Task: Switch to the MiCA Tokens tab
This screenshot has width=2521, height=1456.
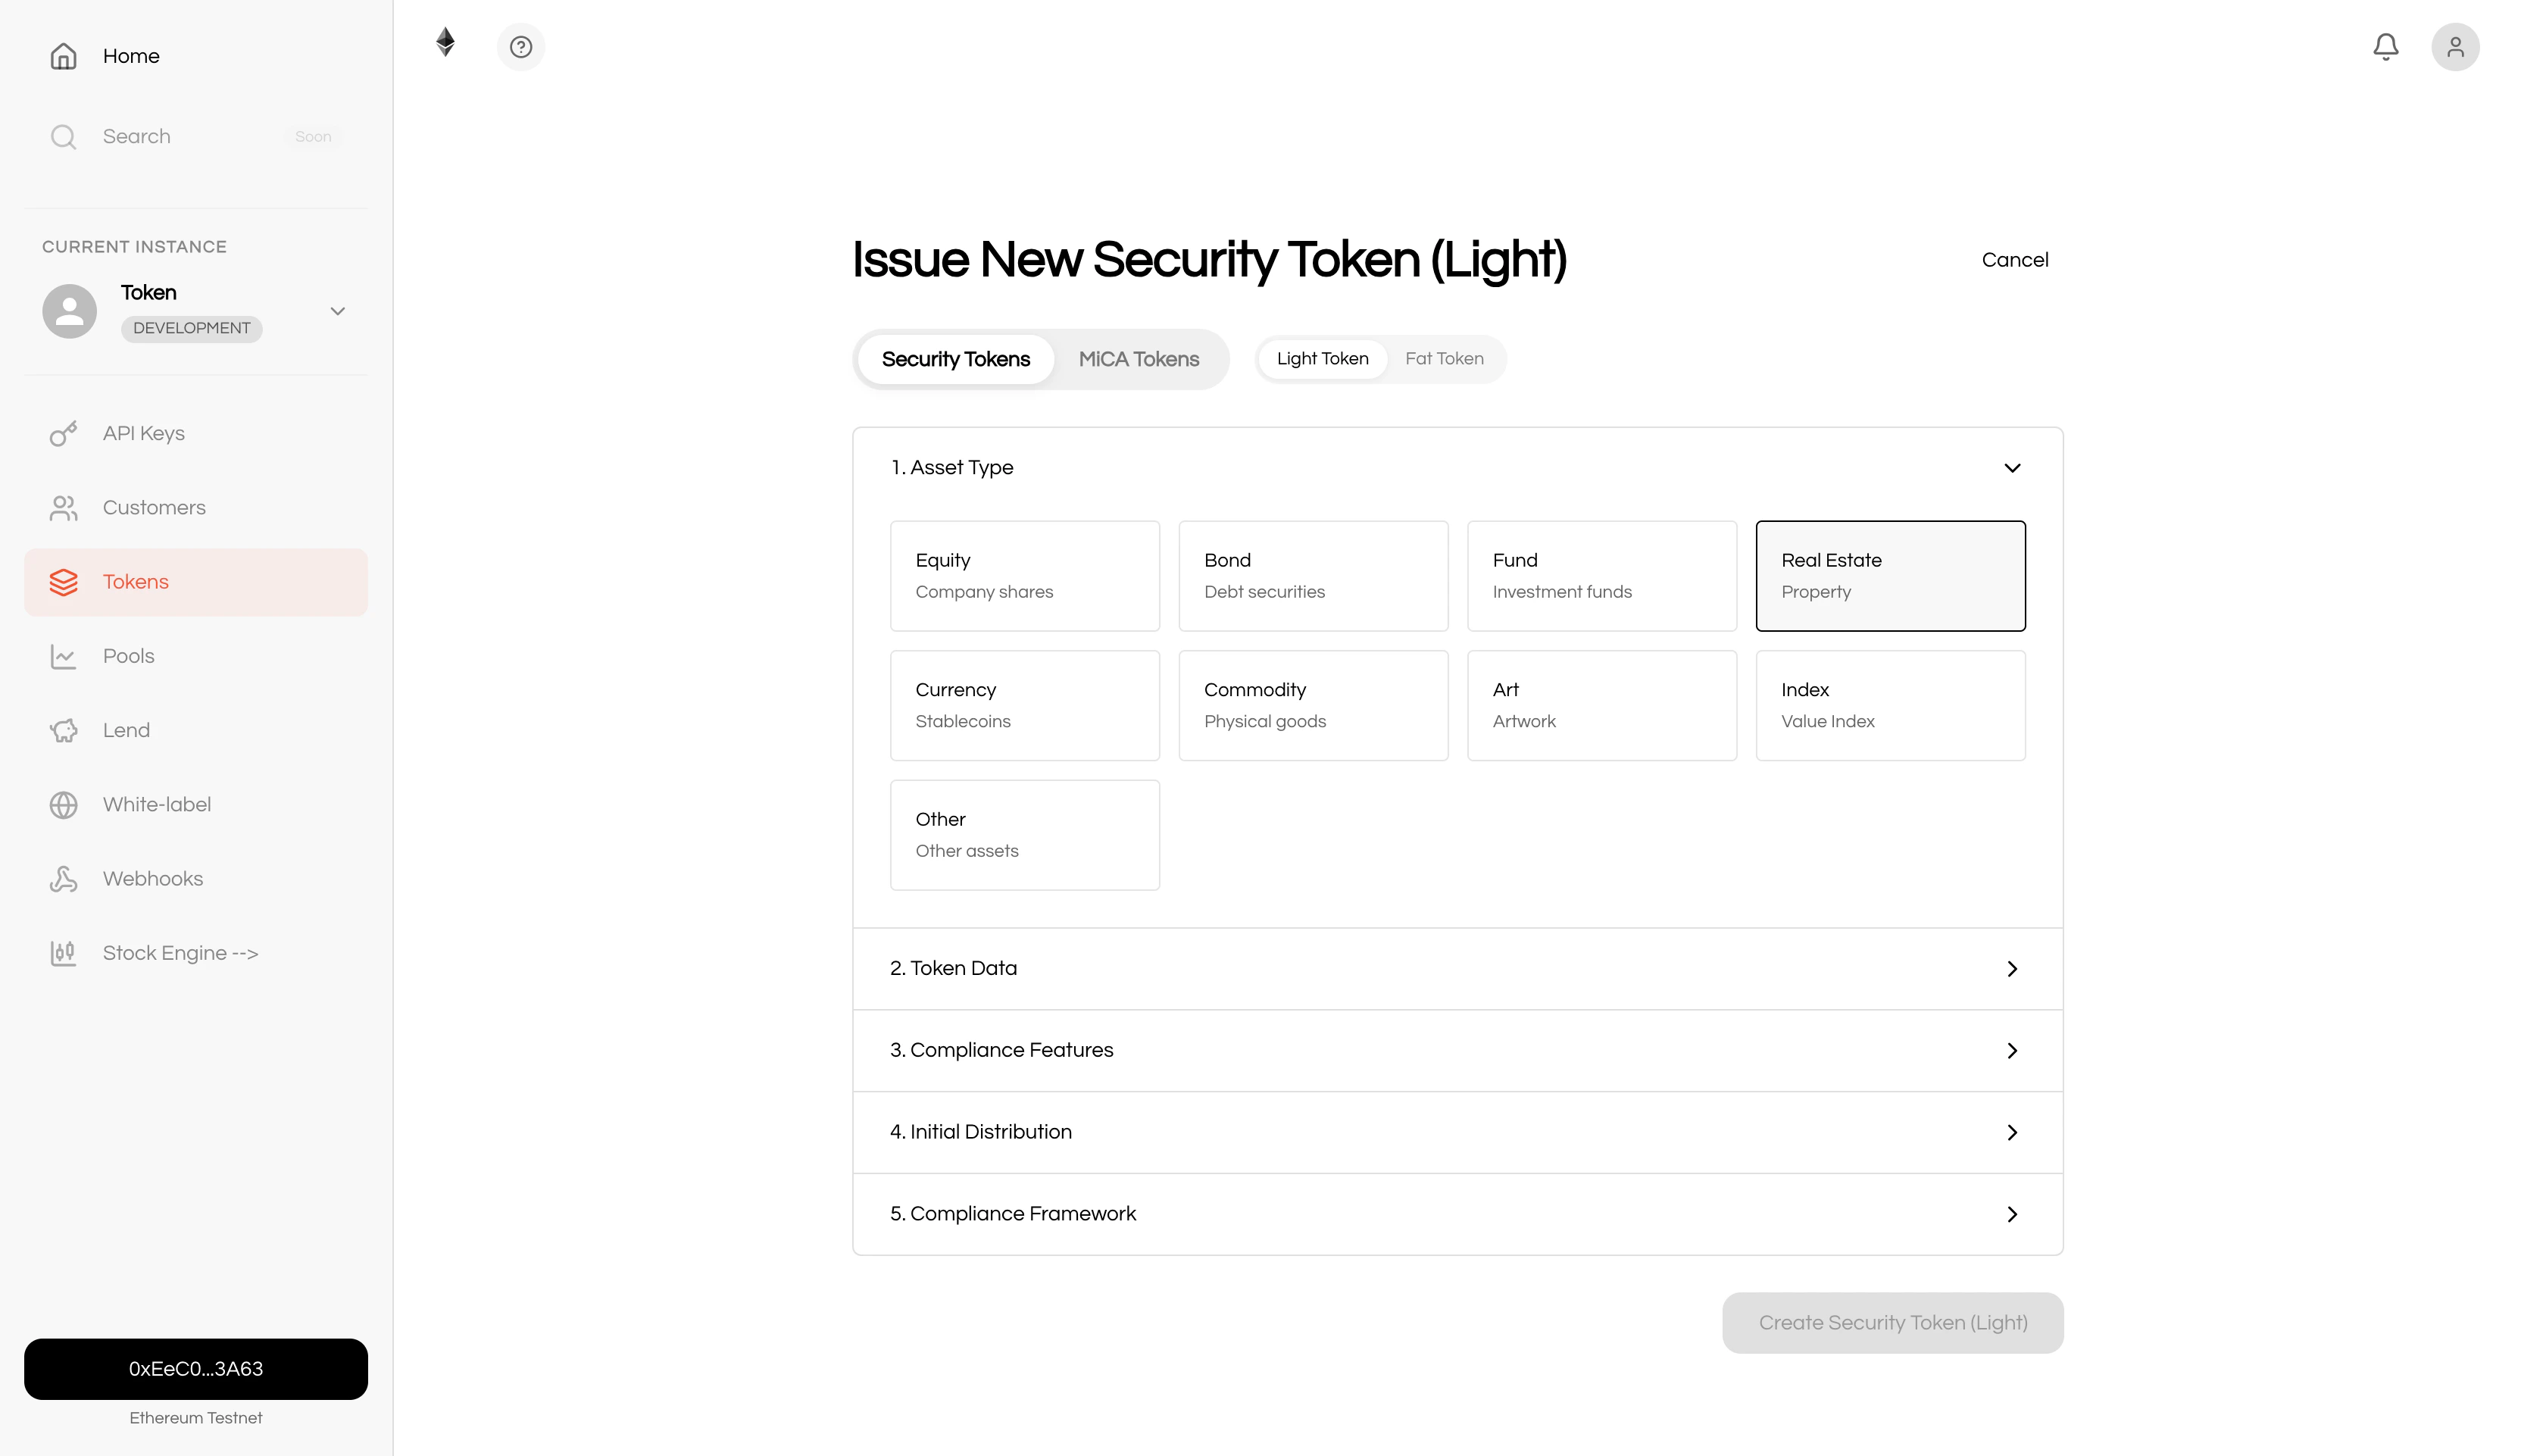Action: [1138, 359]
